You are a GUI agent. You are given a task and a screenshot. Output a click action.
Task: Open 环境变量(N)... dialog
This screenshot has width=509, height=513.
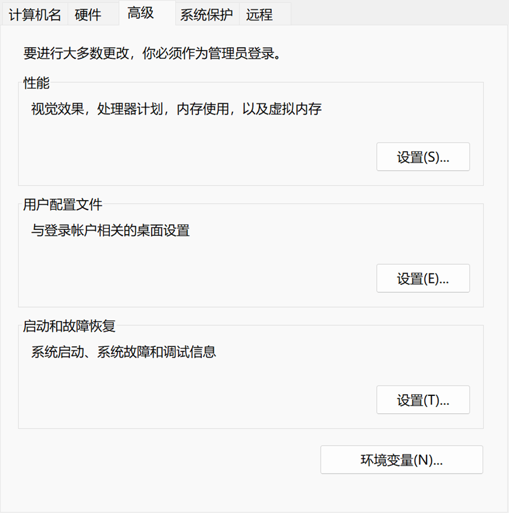pos(402,459)
